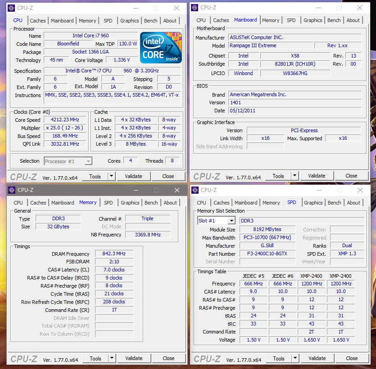
Task: Select the Mainboard tab in the SPD window
Action: pyautogui.click(x=246, y=203)
